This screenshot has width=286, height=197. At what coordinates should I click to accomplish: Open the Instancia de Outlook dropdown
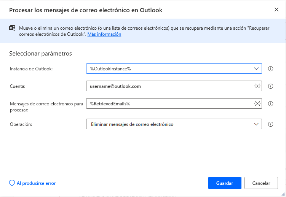pyautogui.click(x=174, y=68)
